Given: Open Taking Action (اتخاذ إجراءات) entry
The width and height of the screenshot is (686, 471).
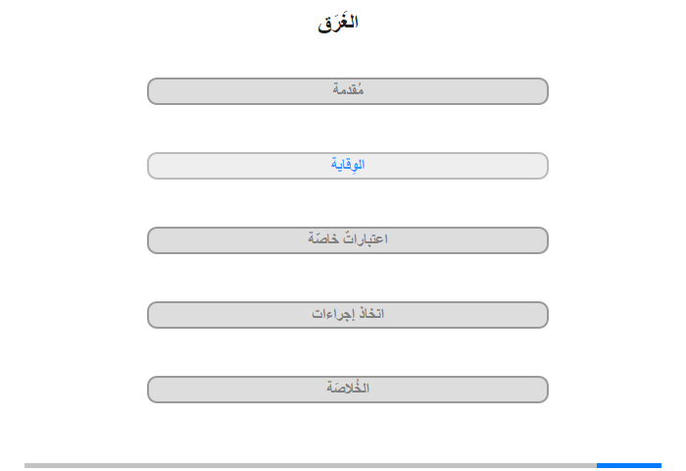Looking at the screenshot, I should (347, 315).
